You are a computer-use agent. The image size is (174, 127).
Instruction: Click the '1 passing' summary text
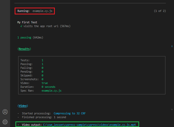point(24,38)
